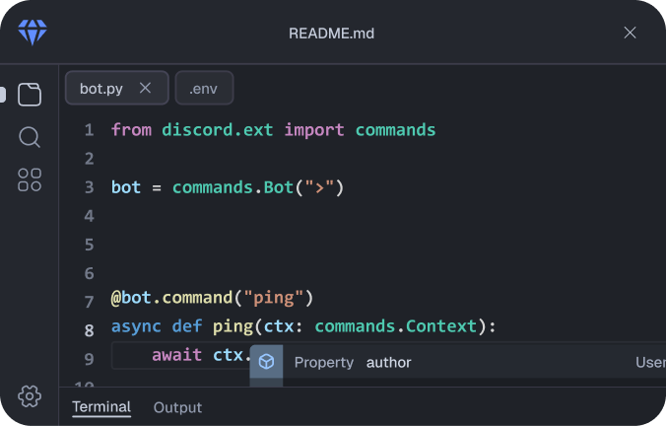The width and height of the screenshot is (666, 426).
Task: Select the cube icon beside the author suggestion
Action: [266, 362]
